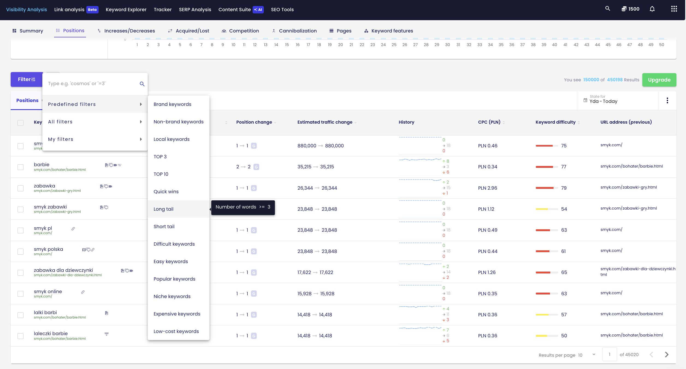Screen dimensions: 686x369
Task: Check the lalki barbi row checkbox
Action: [x=20, y=315]
